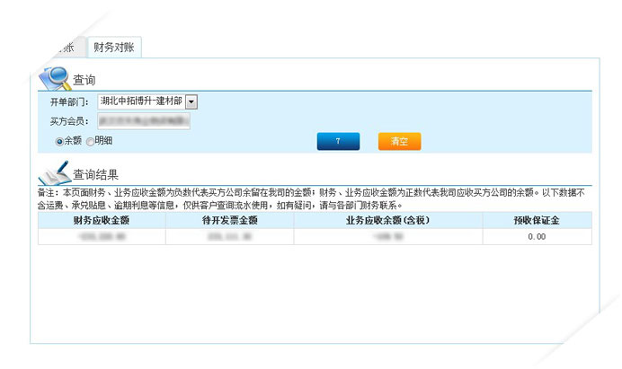622x369 pixels.
Task: Click the 财务应收金额 column header
Action: (102, 220)
